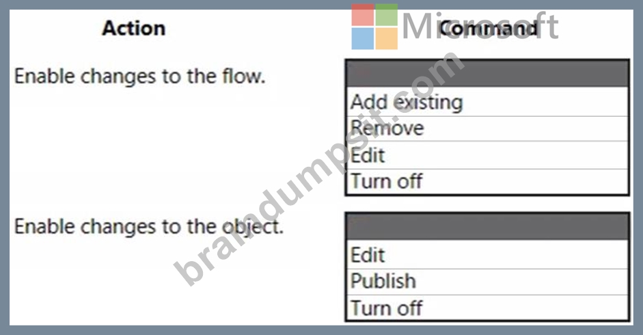This screenshot has height=335, width=643.
Task: Click the Enable changes to the flow label
Action: (x=140, y=77)
